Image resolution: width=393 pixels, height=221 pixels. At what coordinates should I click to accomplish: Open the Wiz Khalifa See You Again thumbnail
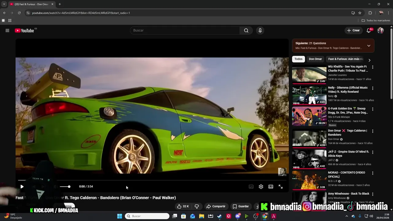click(309, 74)
